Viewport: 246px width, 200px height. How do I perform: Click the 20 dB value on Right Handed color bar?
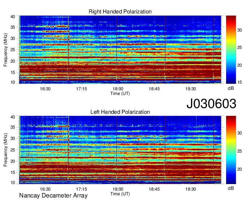pos(239,65)
